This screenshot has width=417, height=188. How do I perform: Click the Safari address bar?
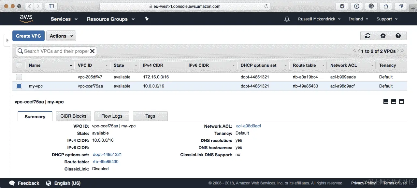pos(185,6)
